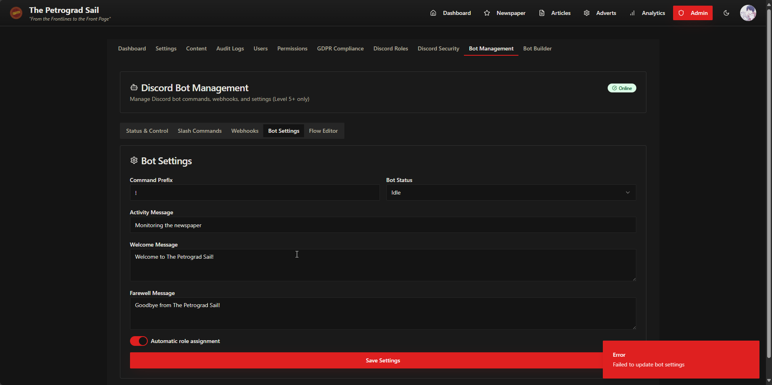
Task: Click the document icon beside Articles
Action: (542, 13)
